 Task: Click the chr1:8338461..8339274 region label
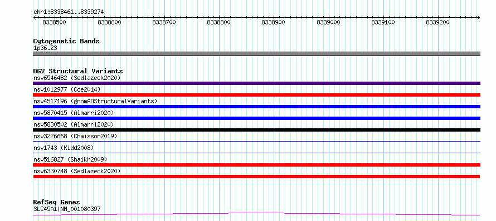click(x=69, y=12)
